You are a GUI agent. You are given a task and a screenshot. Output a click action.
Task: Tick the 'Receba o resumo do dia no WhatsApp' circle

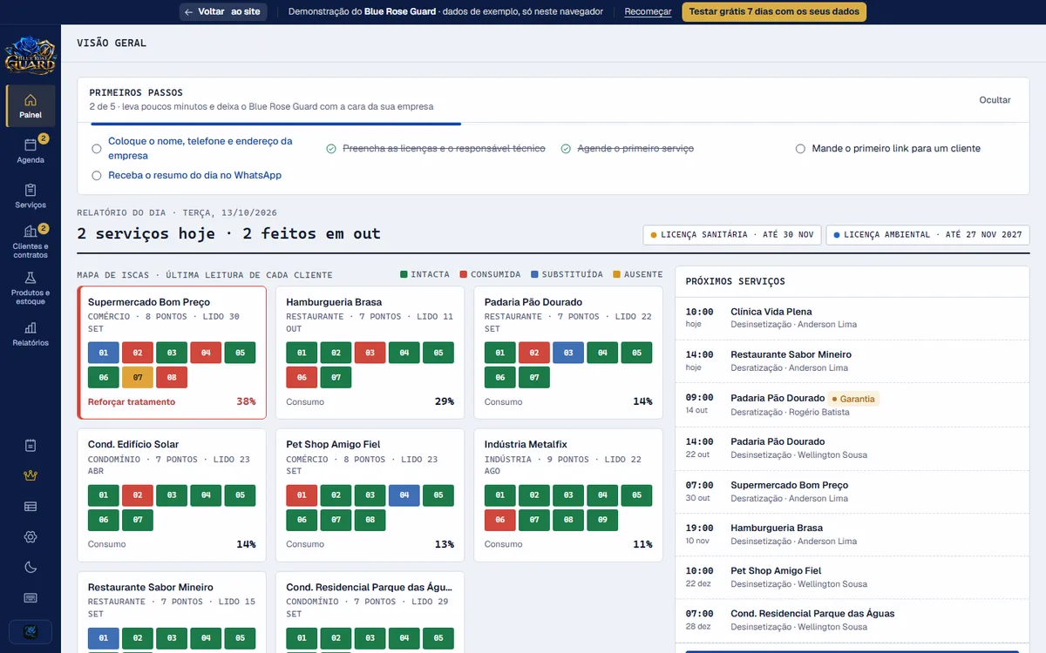[x=97, y=175]
